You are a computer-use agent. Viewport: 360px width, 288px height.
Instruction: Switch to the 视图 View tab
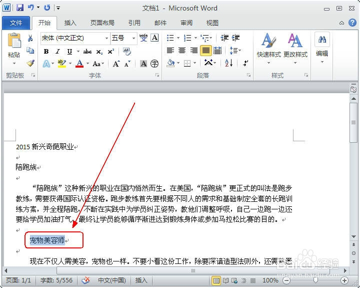pos(212,23)
